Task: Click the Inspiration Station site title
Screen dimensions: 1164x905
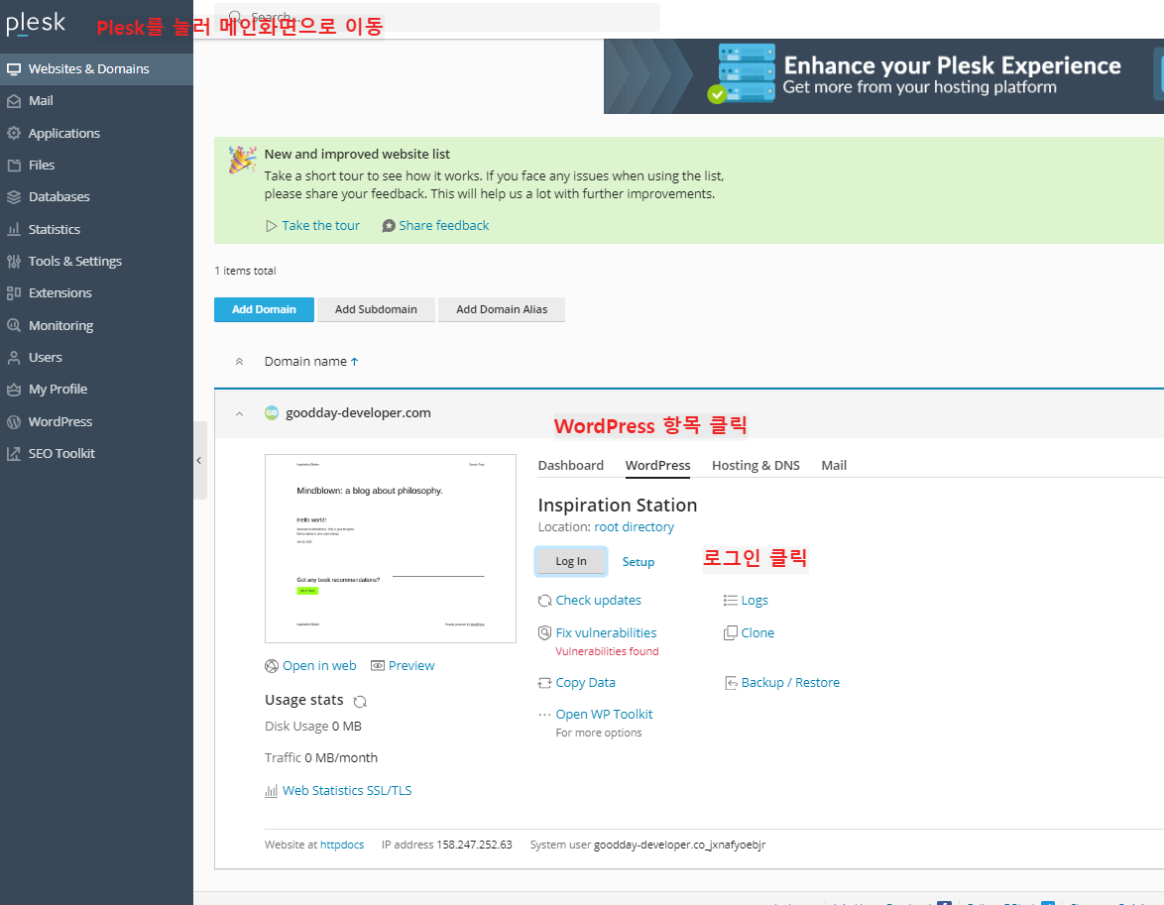Action: click(618, 506)
